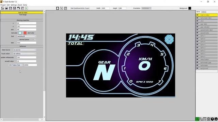Toggle visibility of tachometer label

[x=197, y=18]
